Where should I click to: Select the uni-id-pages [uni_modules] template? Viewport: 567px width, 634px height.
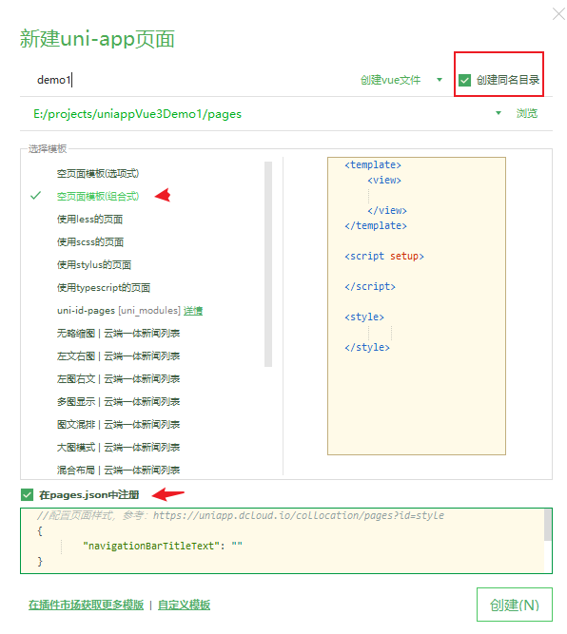coord(118,311)
